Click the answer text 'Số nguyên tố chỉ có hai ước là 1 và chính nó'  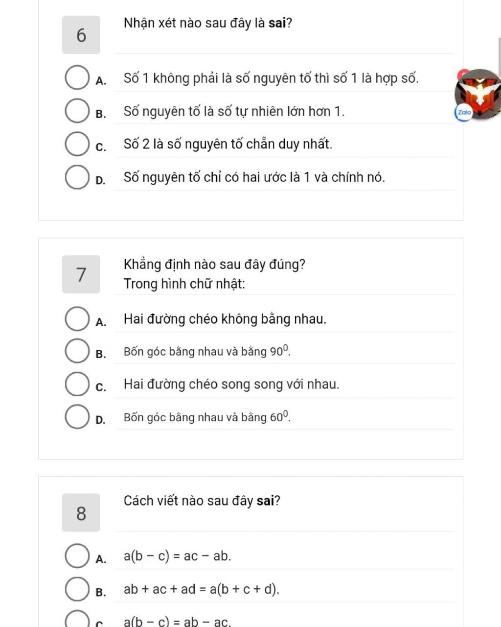tap(254, 177)
